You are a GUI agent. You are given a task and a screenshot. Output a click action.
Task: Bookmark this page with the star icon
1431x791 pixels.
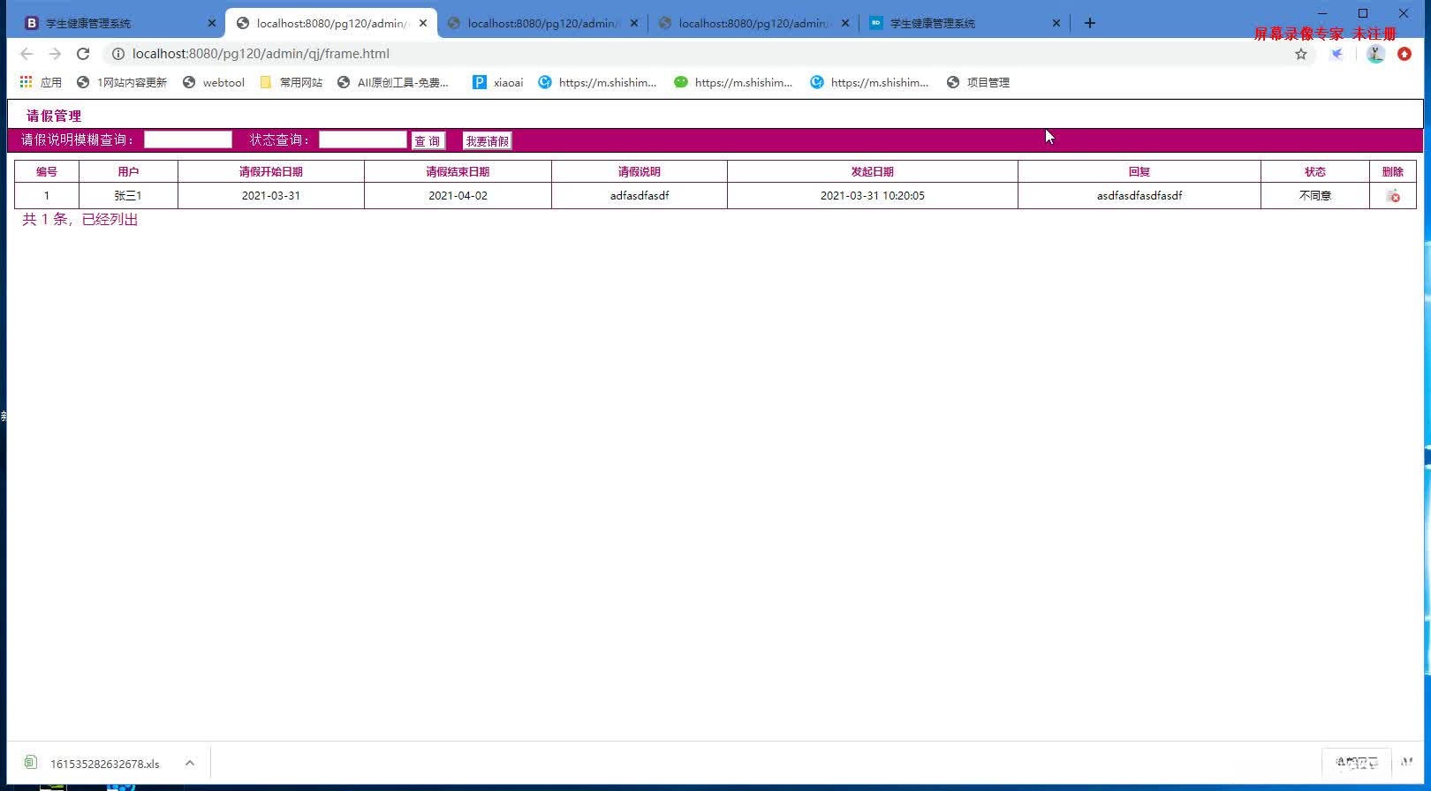pyautogui.click(x=1301, y=54)
